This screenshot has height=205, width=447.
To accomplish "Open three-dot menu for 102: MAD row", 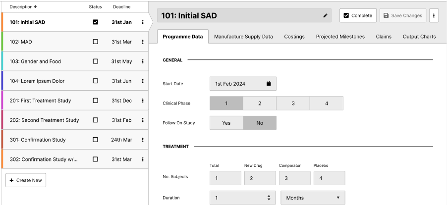I will (x=143, y=42).
